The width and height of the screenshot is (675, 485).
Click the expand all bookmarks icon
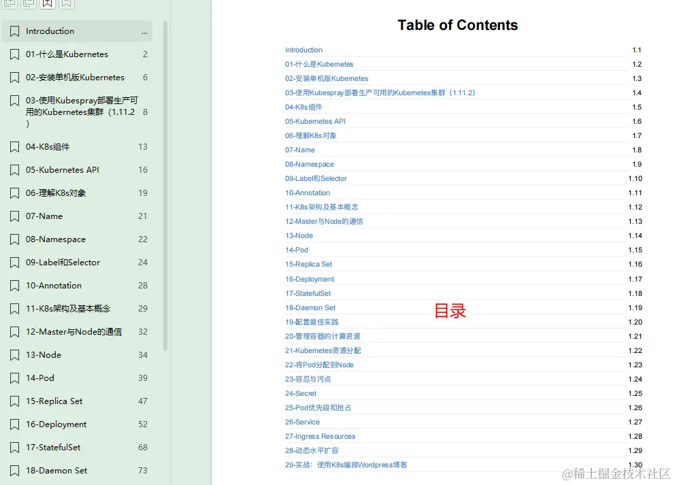[x=10, y=3]
